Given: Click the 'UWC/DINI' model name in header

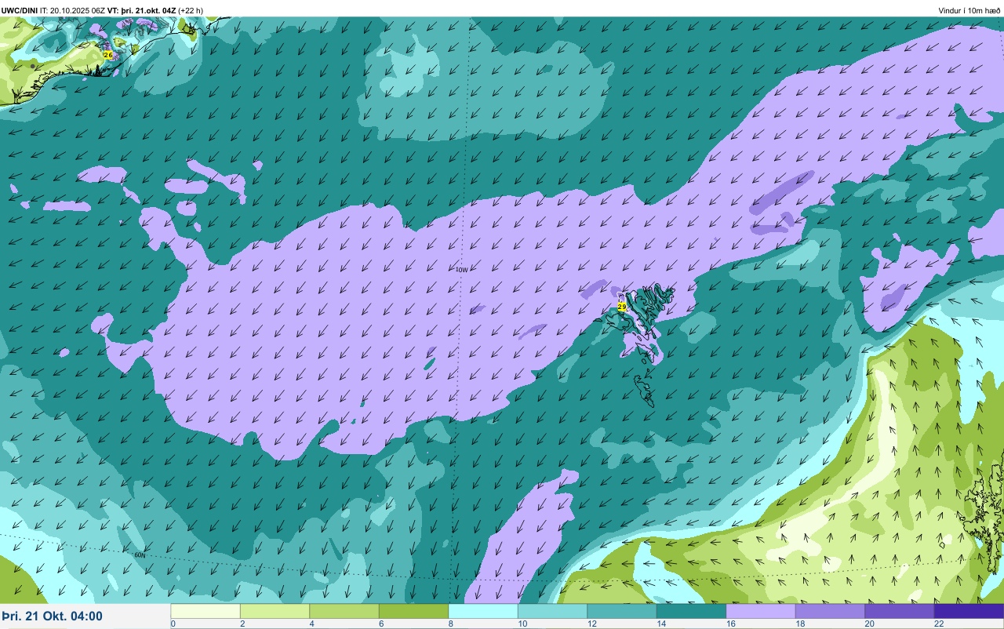Looking at the screenshot, I should pyautogui.click(x=20, y=10).
